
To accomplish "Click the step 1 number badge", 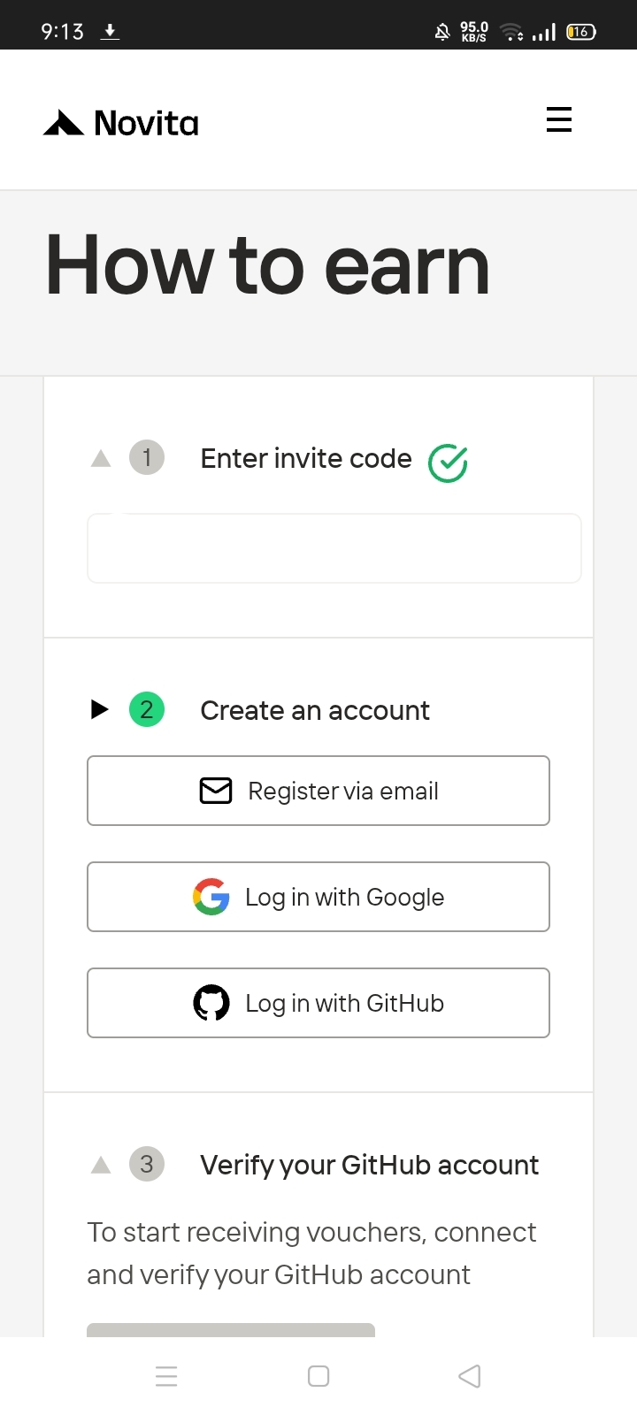I will tap(147, 458).
